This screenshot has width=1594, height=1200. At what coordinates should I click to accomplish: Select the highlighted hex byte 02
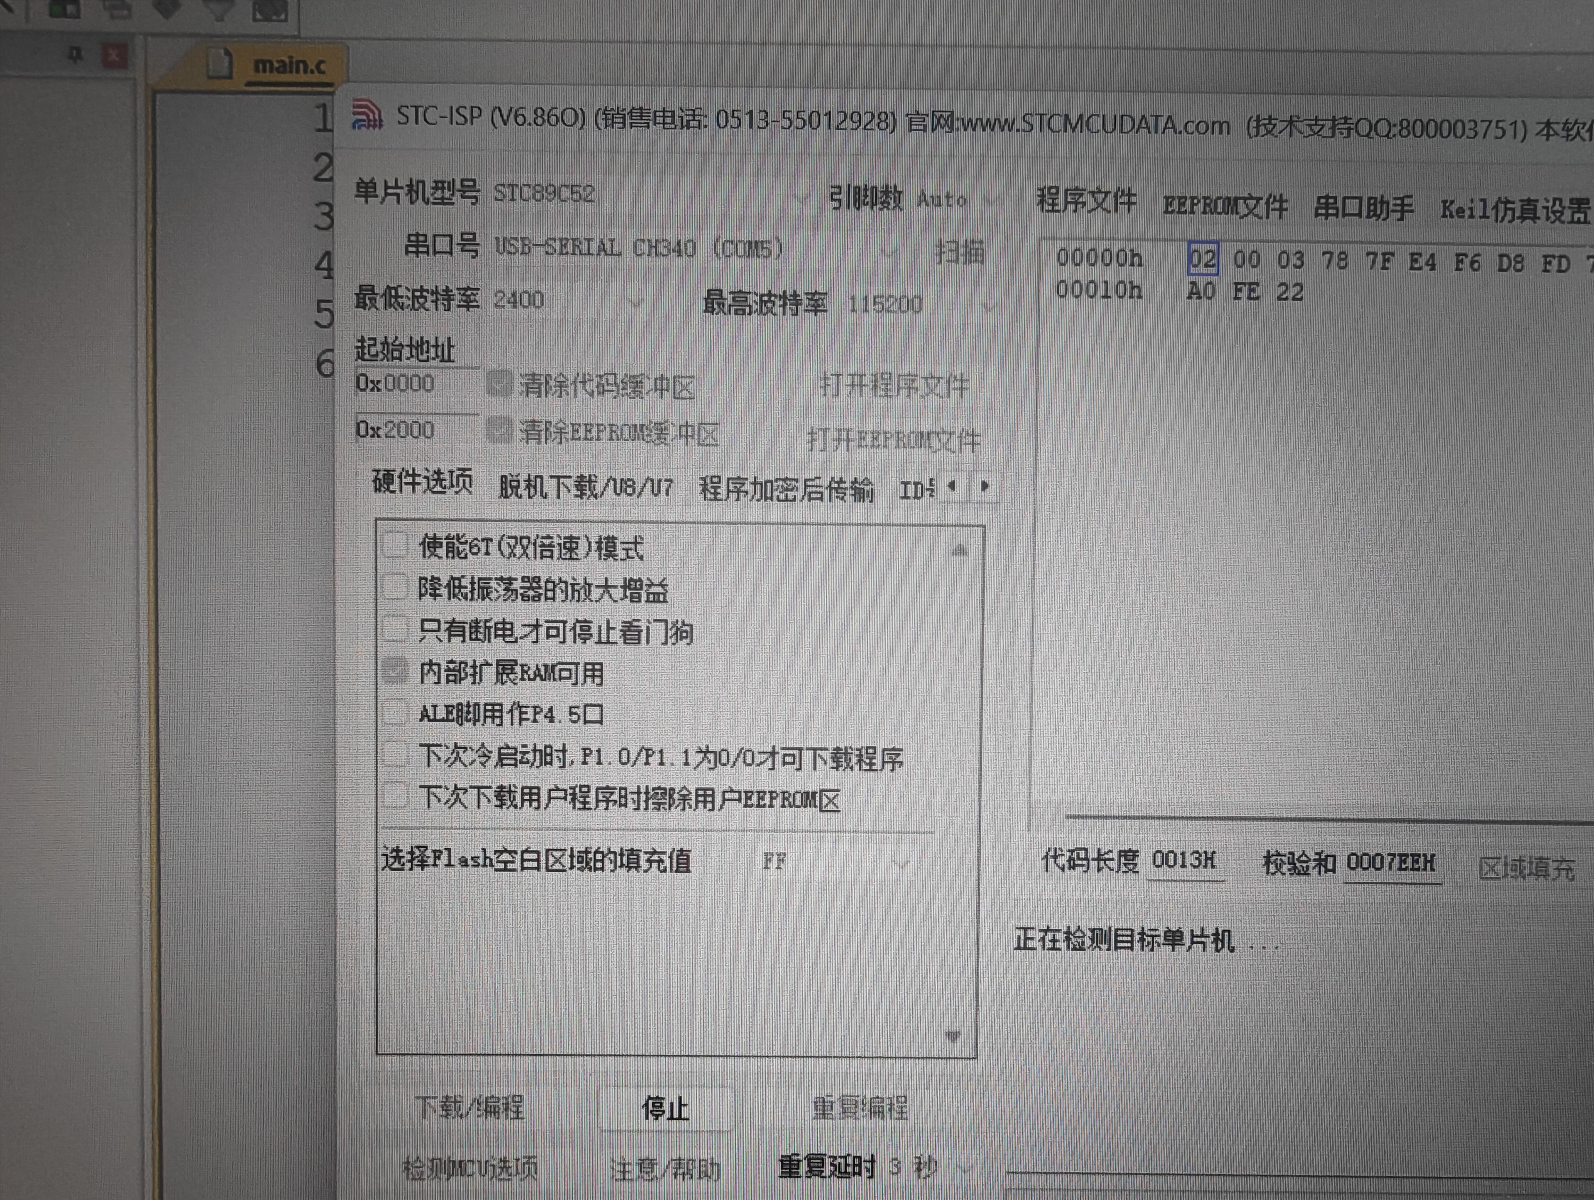pyautogui.click(x=1203, y=259)
